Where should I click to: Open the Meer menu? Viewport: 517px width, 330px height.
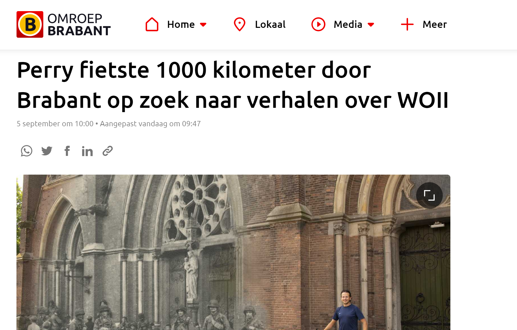(435, 25)
